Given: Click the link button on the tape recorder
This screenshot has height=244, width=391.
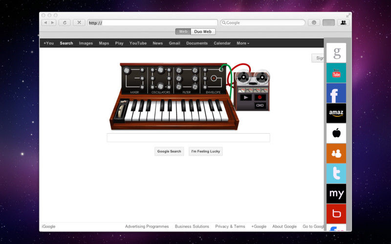Looking at the screenshot, I should [x=260, y=105].
